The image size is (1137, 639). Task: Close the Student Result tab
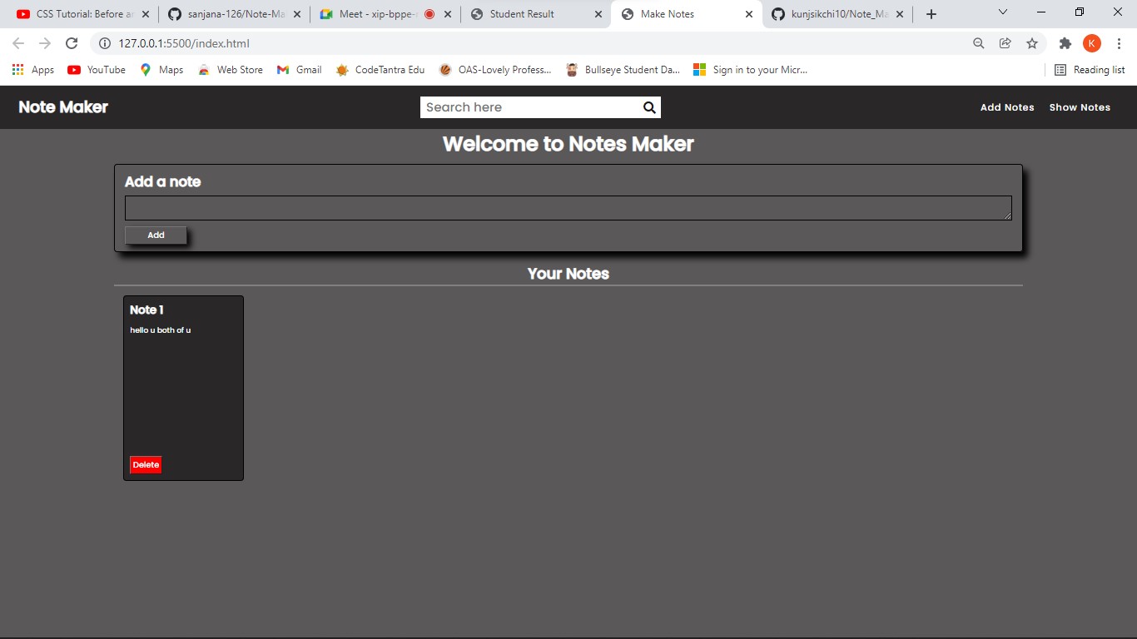[x=597, y=14]
